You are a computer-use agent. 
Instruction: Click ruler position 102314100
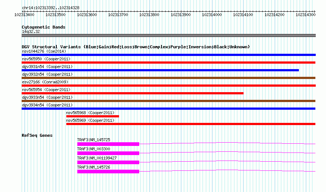coord(243,15)
